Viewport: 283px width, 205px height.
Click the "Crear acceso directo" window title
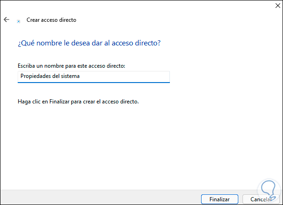(51, 20)
